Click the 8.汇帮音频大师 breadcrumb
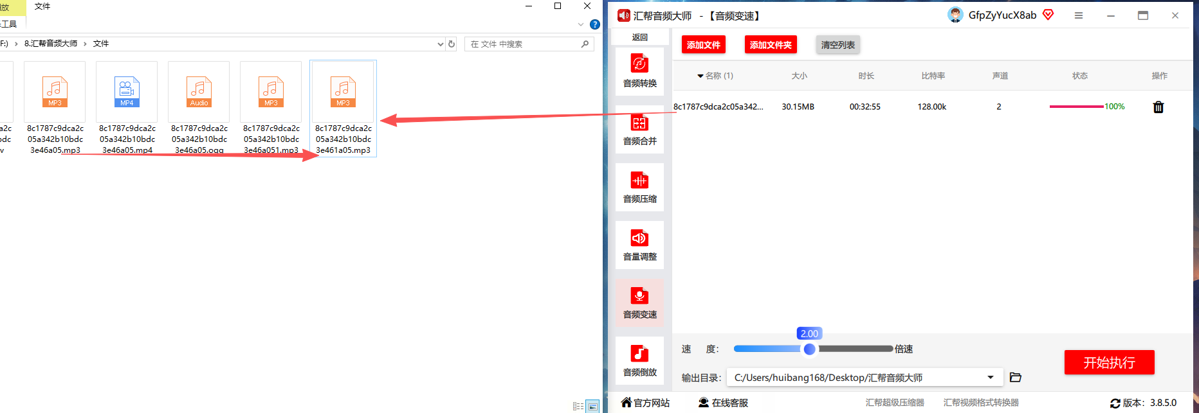Image resolution: width=1199 pixels, height=413 pixels. [51, 44]
